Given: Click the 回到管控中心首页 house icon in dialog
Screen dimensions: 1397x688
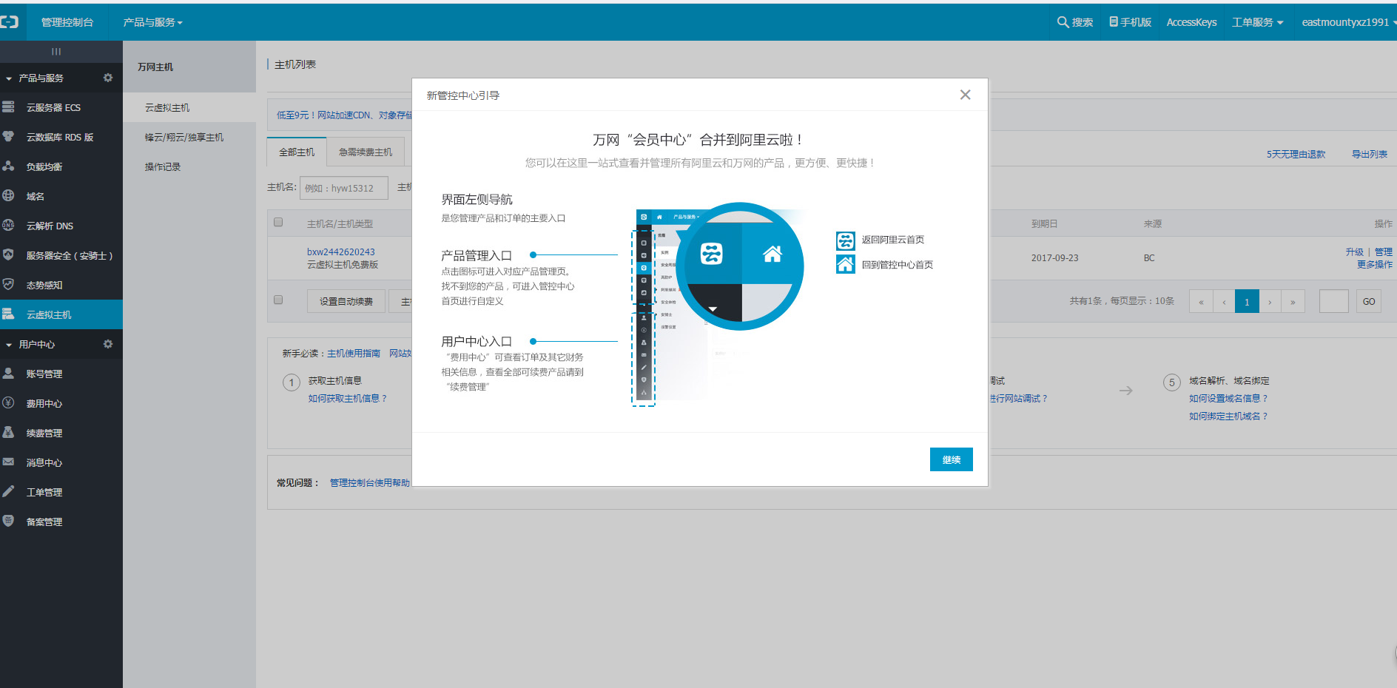Looking at the screenshot, I should (846, 264).
